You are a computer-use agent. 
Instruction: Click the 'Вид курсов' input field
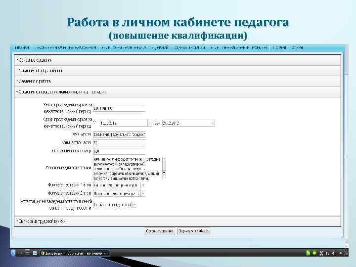119,134
